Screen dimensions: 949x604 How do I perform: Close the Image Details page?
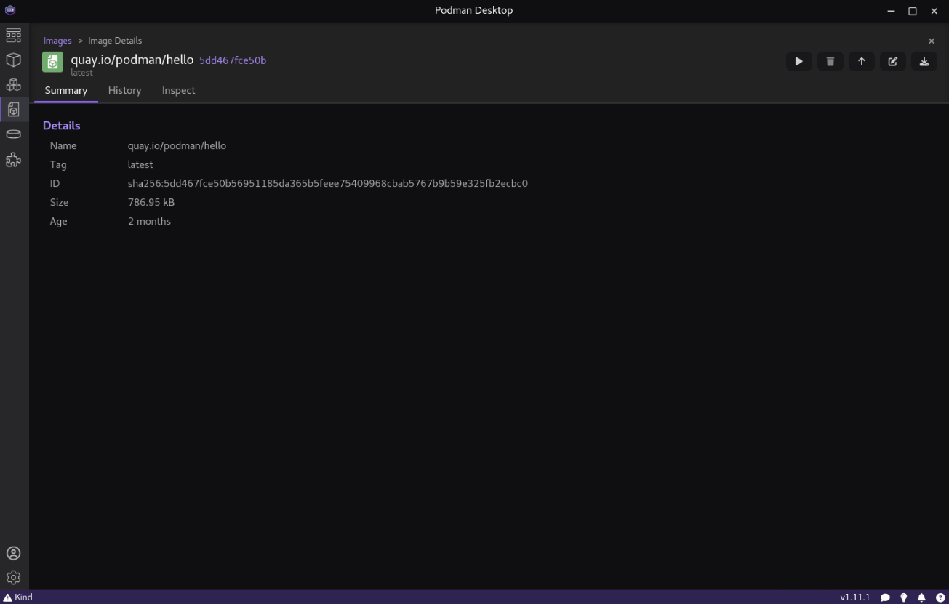pyautogui.click(x=932, y=41)
